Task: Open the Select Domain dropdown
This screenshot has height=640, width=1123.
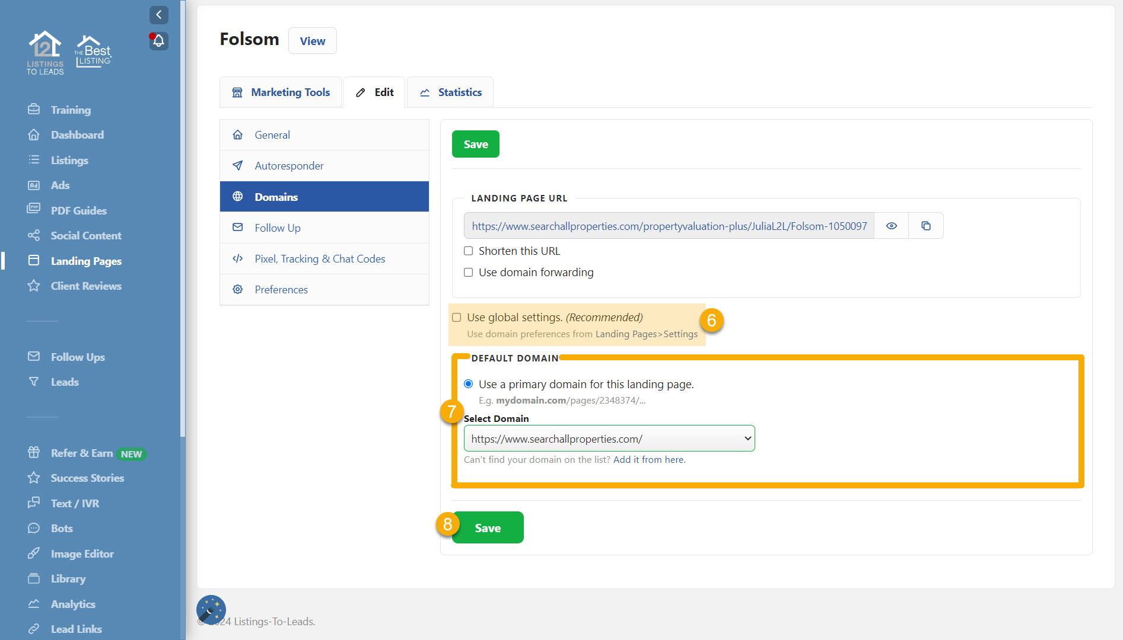Action: point(609,439)
